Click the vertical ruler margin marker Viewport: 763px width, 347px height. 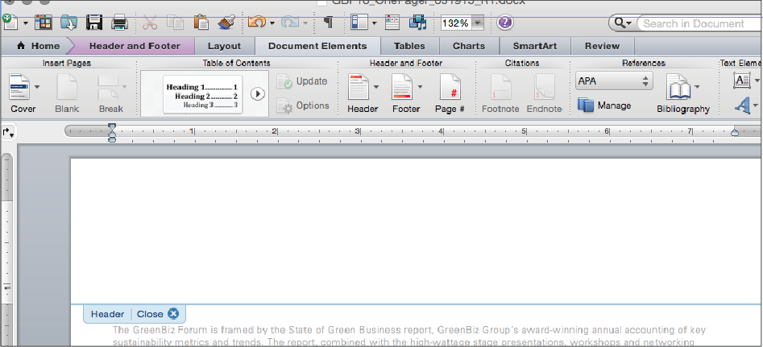7,287
